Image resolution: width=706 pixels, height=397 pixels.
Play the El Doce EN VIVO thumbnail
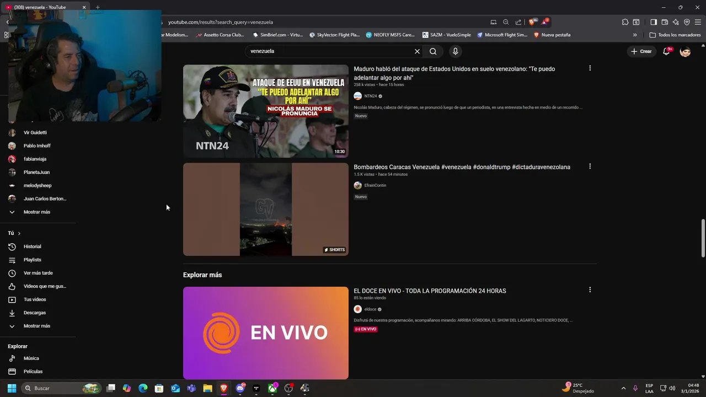point(266,333)
